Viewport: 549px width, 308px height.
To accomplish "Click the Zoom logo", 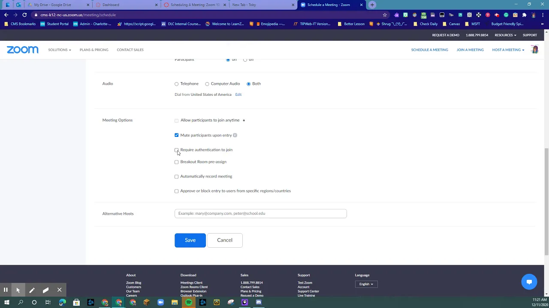I will (23, 50).
